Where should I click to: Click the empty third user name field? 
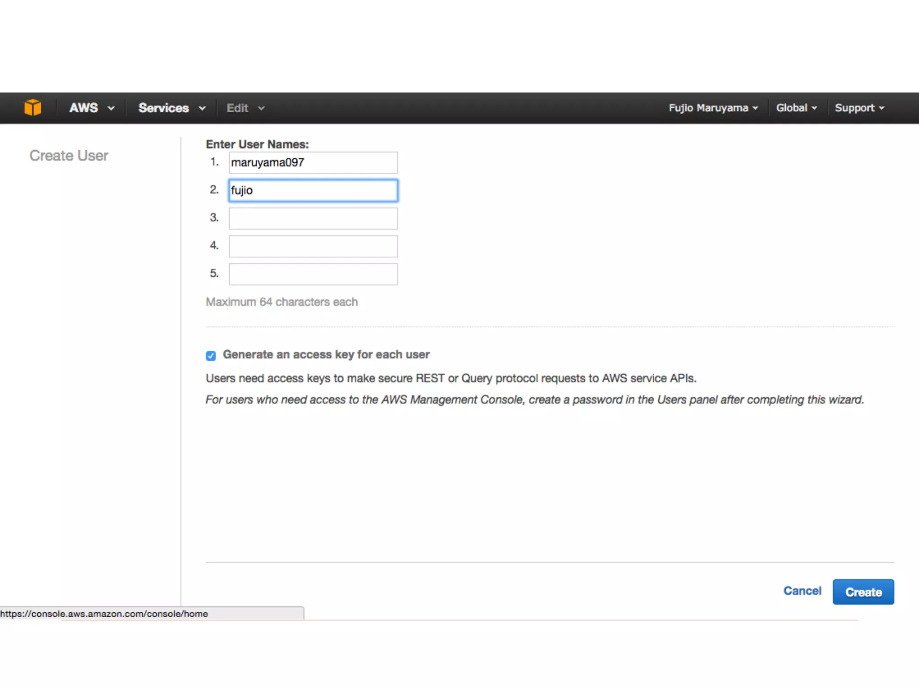point(313,218)
